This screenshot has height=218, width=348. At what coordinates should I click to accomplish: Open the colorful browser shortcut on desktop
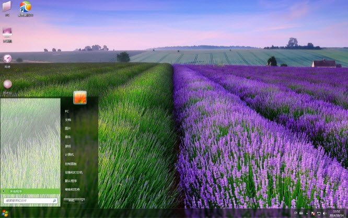tap(25, 7)
